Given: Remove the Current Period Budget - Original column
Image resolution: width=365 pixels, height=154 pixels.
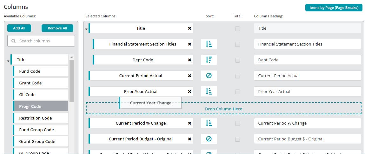Looking at the screenshot, I should 189,139.
